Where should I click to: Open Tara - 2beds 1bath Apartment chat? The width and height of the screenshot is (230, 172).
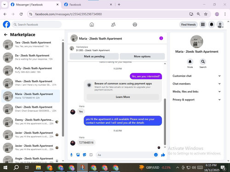(x=31, y=44)
